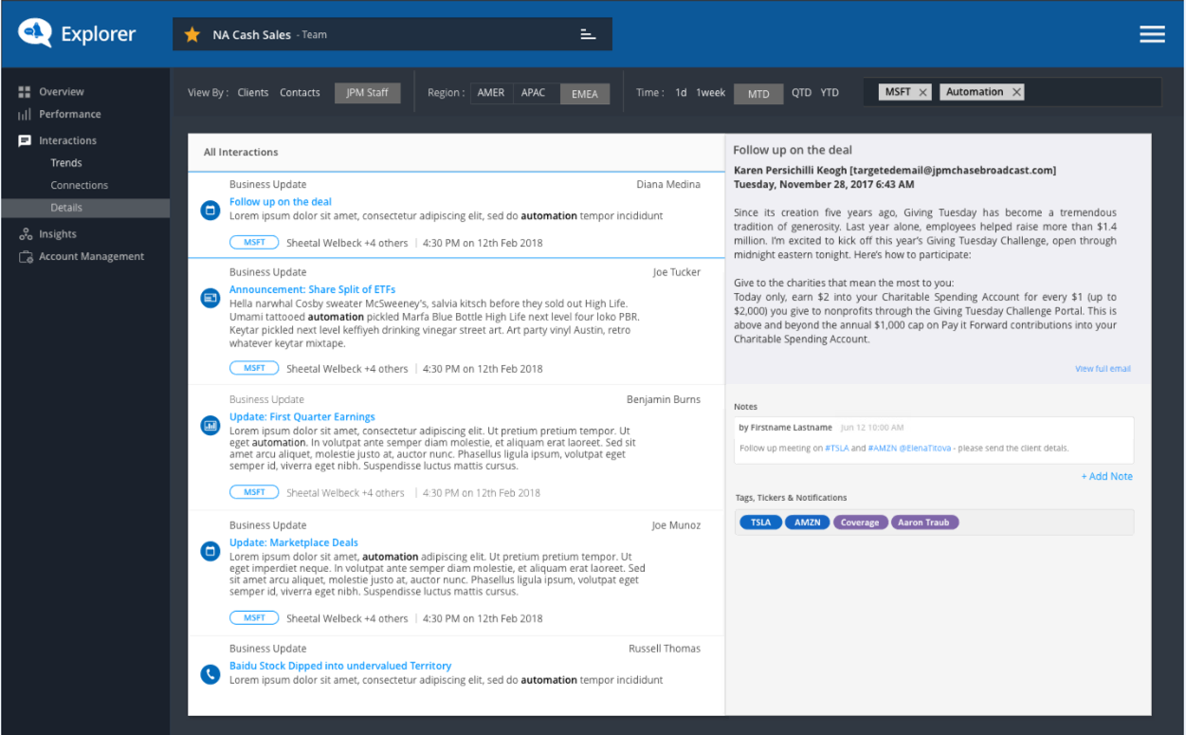Click the Aaron Traub tag pill
1186x735 pixels.
coord(925,523)
